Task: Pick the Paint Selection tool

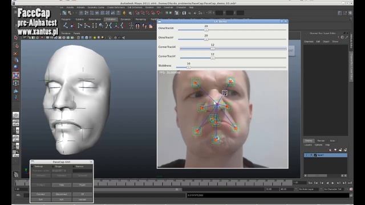Action: [x=16, y=53]
